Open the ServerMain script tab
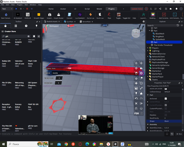The image size is (184, 147). 86,22
